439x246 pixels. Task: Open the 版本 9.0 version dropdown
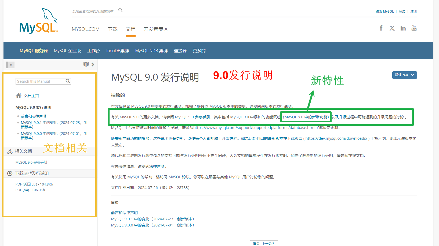pyautogui.click(x=404, y=75)
